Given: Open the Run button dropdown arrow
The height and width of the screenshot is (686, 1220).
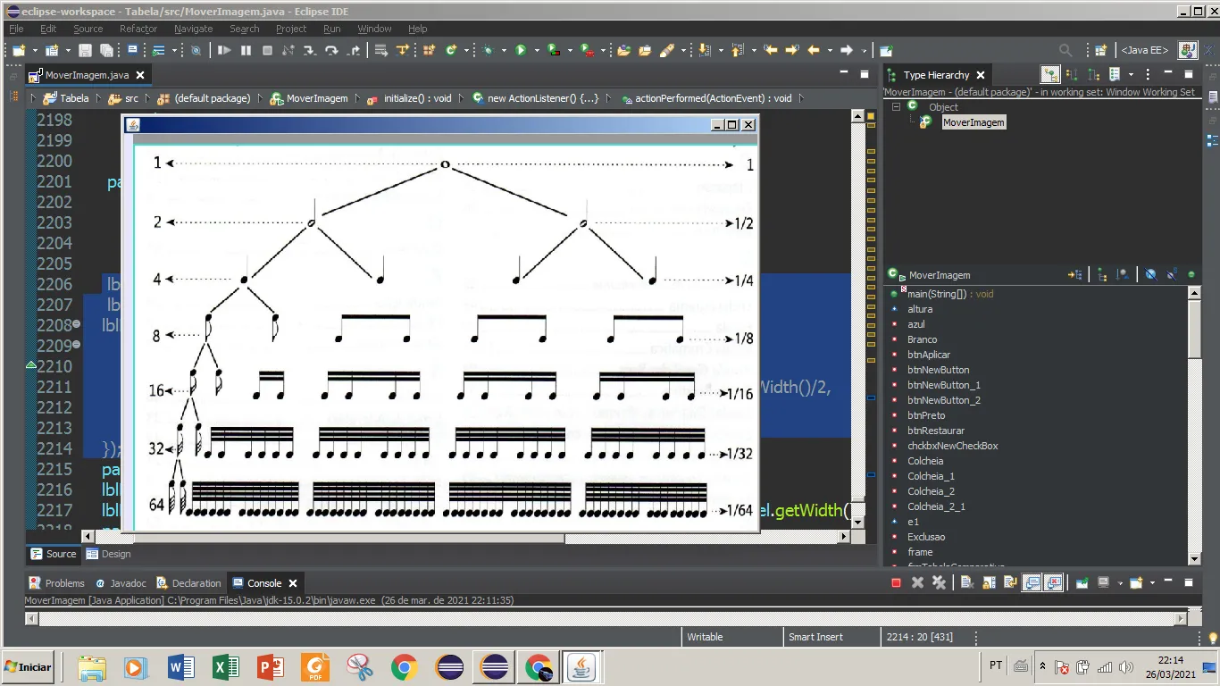Looking at the screenshot, I should click(536, 51).
